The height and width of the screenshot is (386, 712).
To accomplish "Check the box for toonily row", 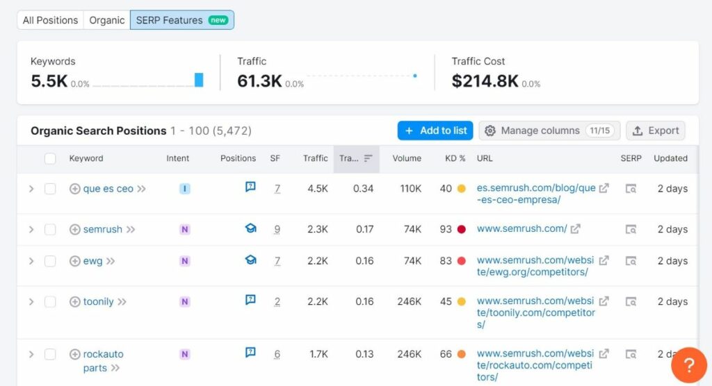I will click(x=50, y=301).
